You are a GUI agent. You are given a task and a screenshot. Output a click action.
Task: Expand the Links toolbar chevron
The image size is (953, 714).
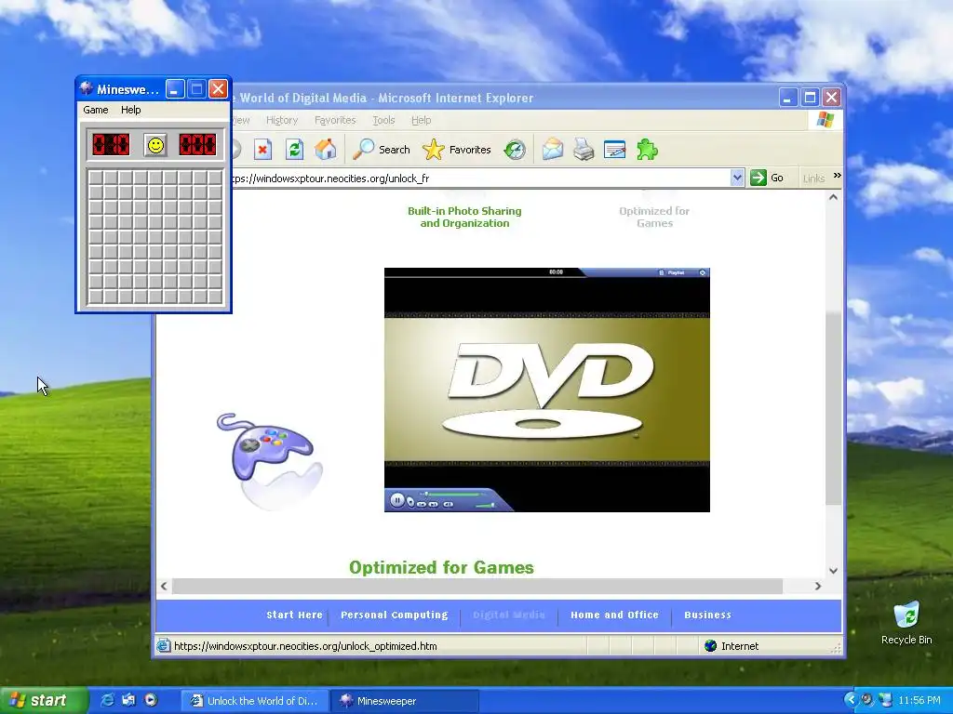coord(837,176)
